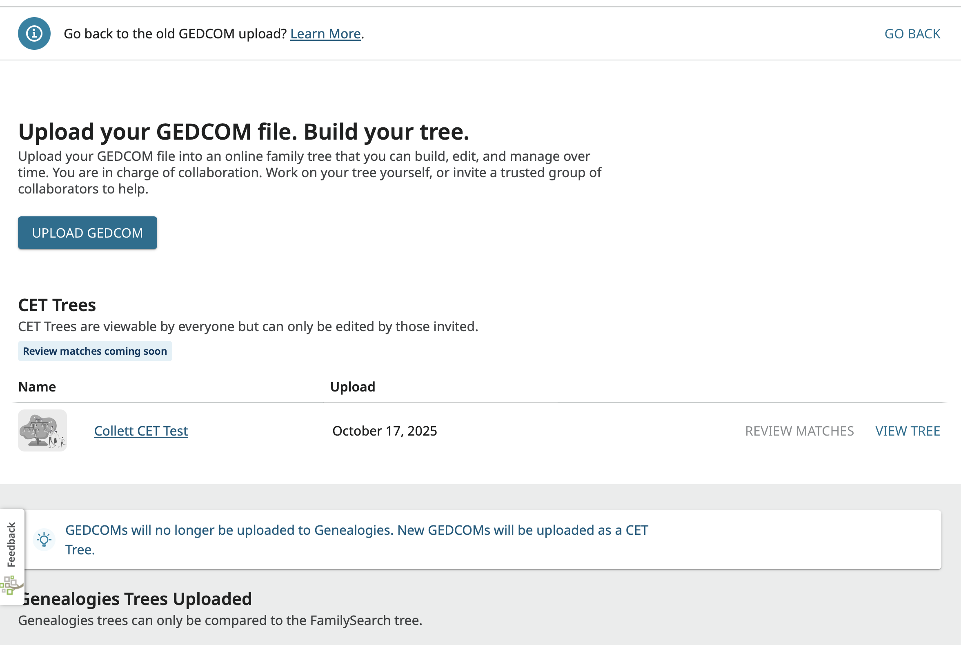Click the Genealogies trees comparison description text

(220, 621)
